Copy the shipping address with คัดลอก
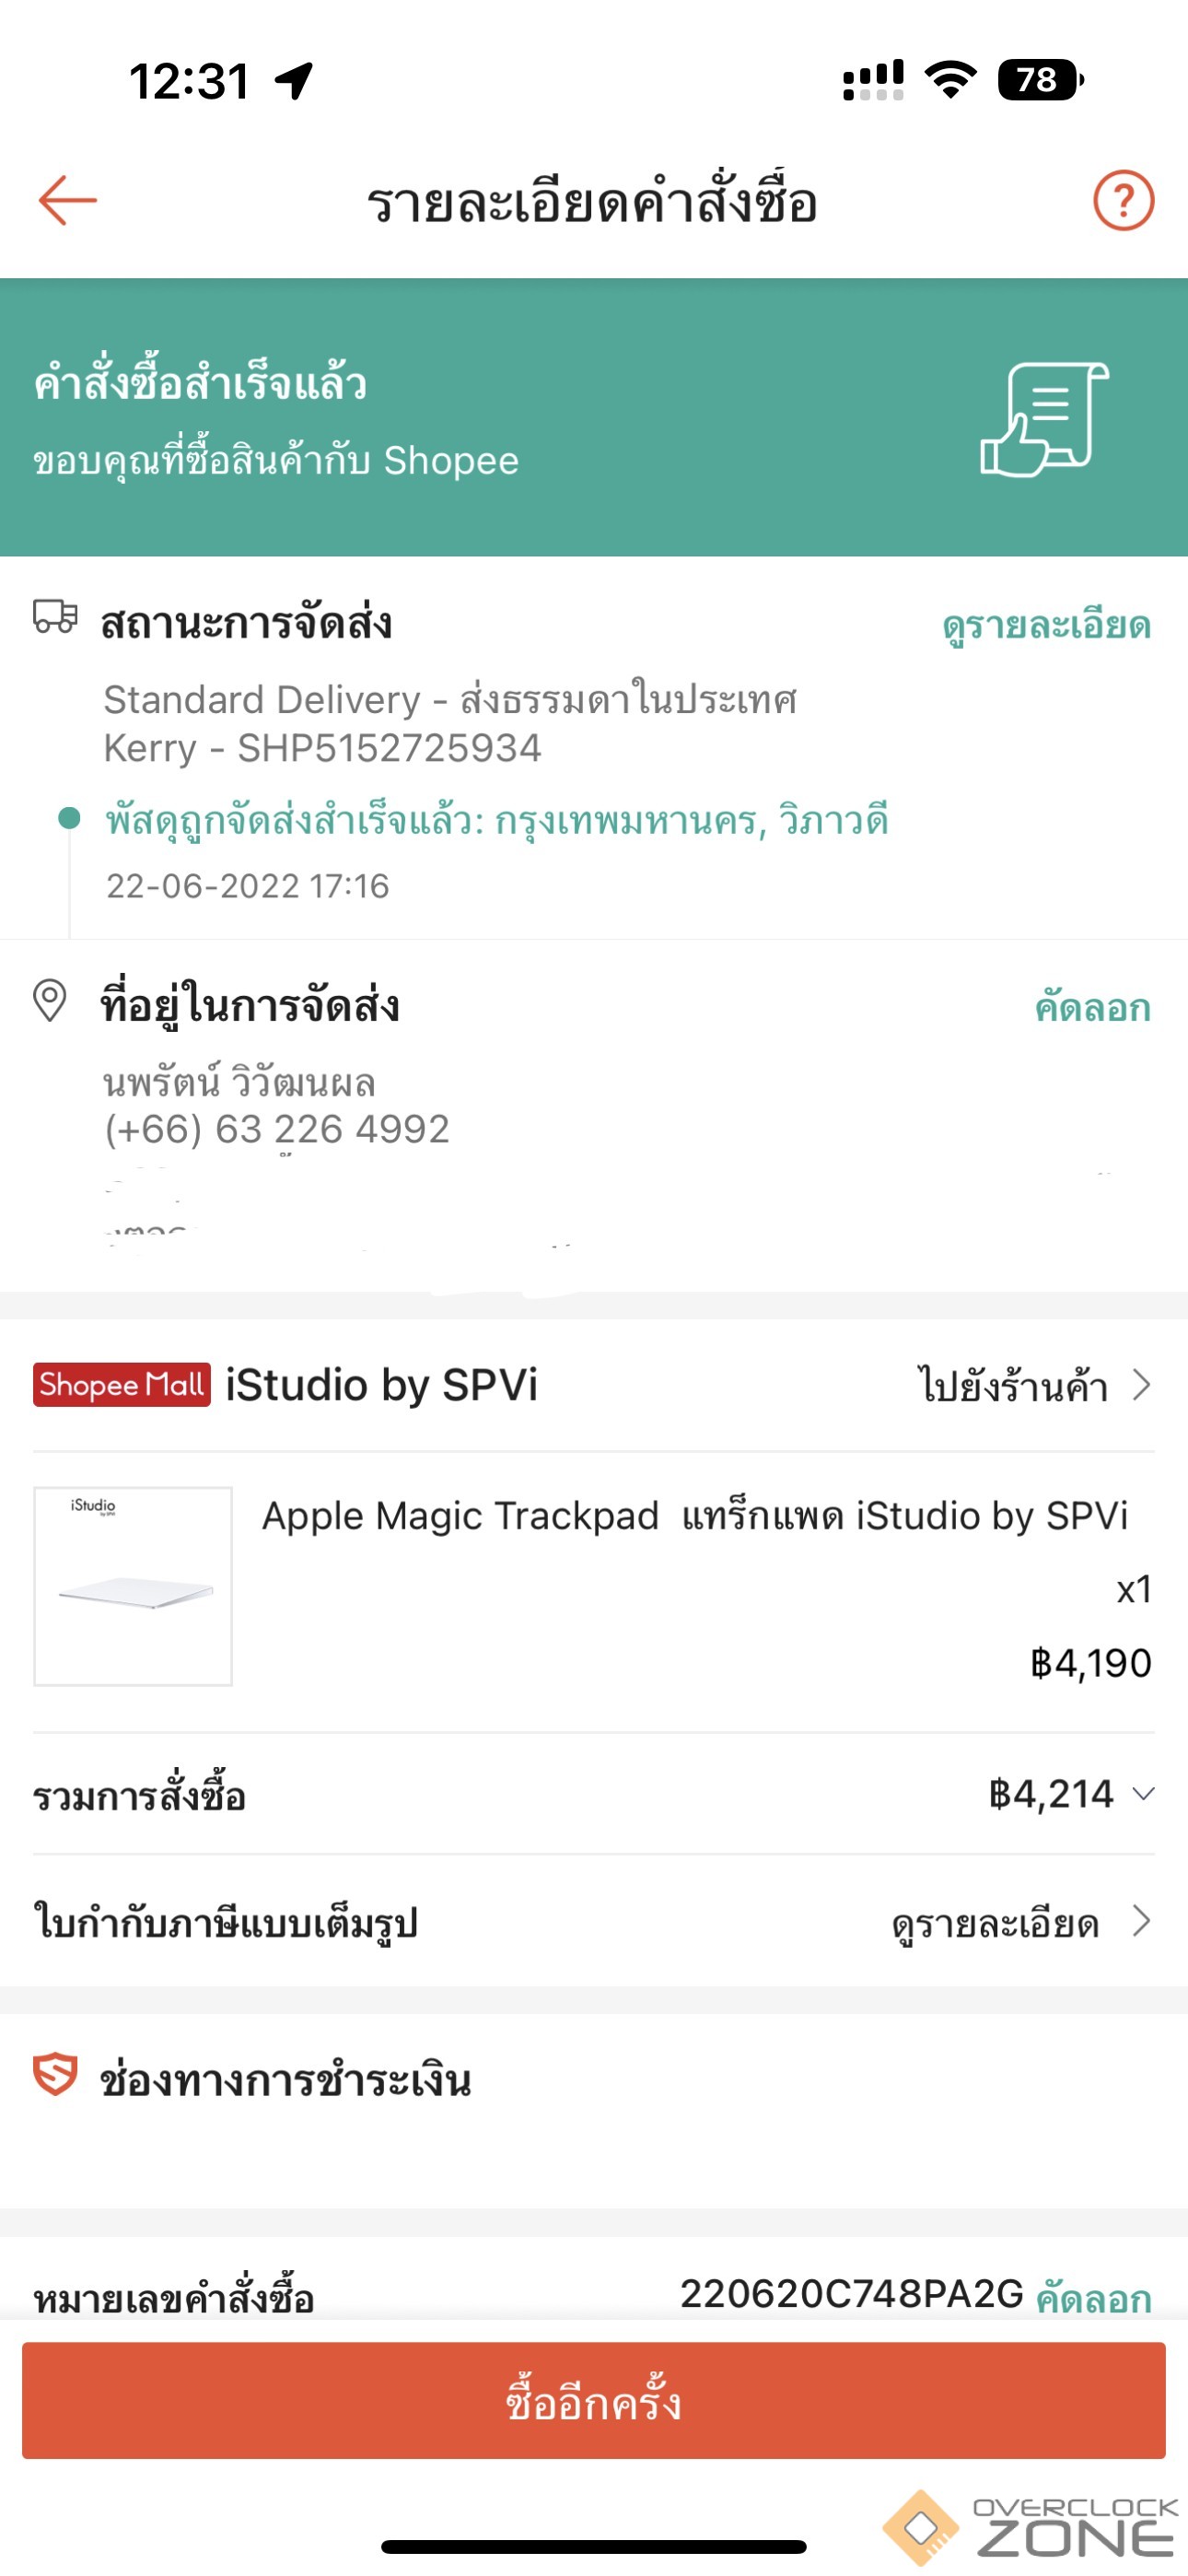 point(1092,1007)
